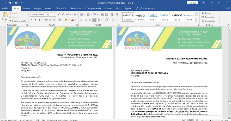231x121 pixels.
Task: Open the font size dropdown
Action: click(x=55, y=15)
